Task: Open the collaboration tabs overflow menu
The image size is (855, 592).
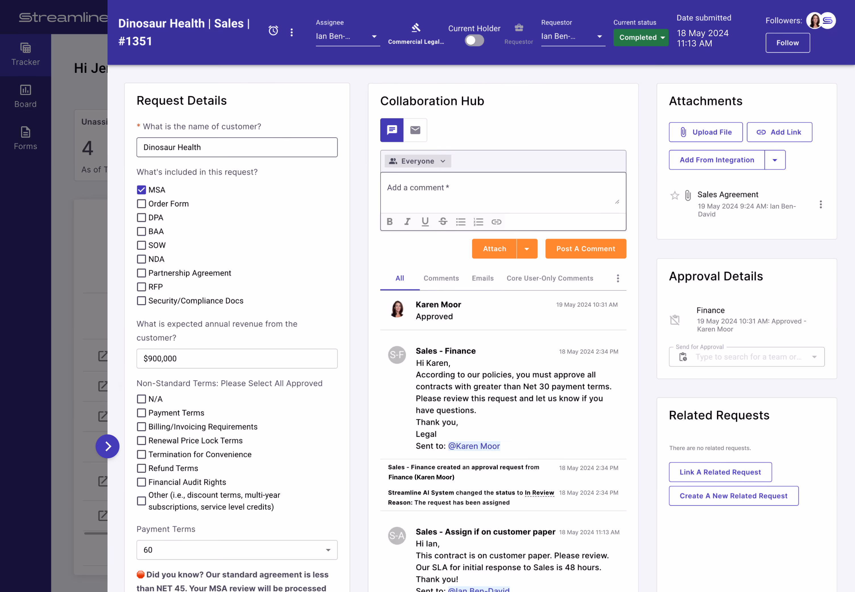Action: tap(618, 279)
